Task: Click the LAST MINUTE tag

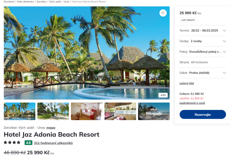Action: pyautogui.click(x=188, y=20)
